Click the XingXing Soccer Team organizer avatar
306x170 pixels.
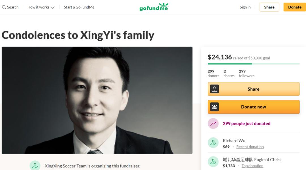click(35, 166)
